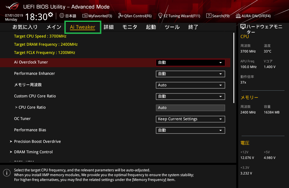This screenshot has height=188, width=289.
Task: Switch to the モニタ tab
Action: tap(130, 27)
